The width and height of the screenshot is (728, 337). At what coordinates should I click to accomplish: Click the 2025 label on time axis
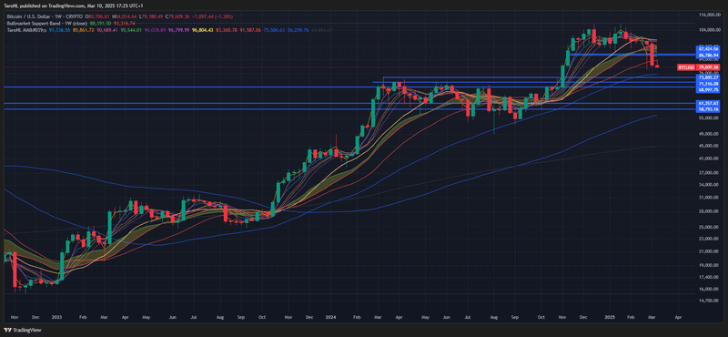(609, 317)
